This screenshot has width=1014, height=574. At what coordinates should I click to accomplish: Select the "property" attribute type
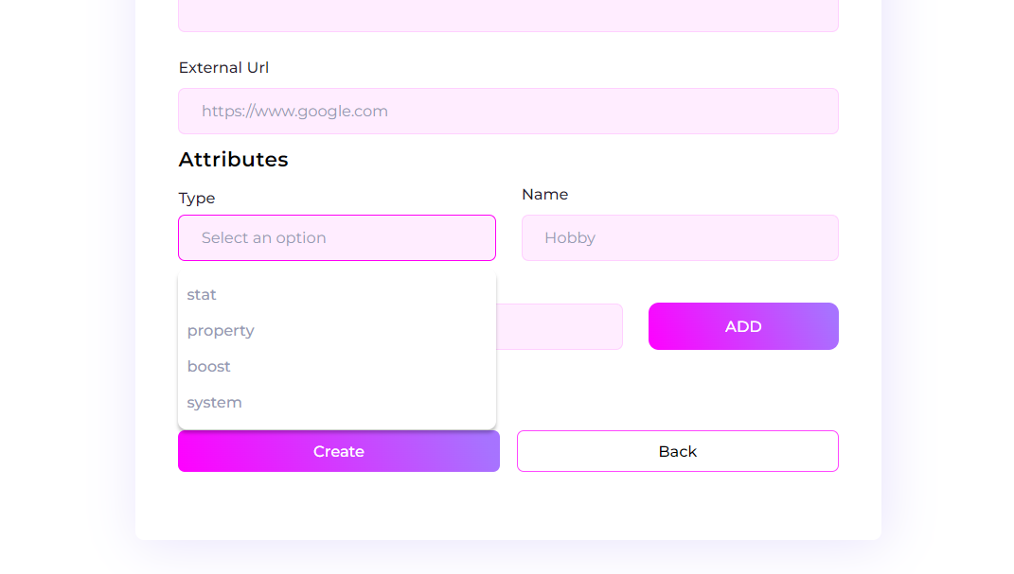[x=221, y=331]
